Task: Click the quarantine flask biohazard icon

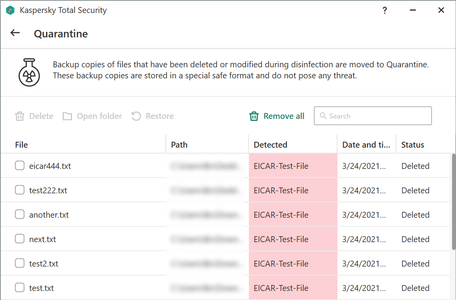Action: coord(29,72)
